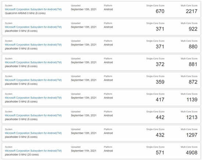The height and width of the screenshot is (160, 202).
Task: Open the Subsystem for Android result with 2217 multi-core
Action: tap(33, 10)
